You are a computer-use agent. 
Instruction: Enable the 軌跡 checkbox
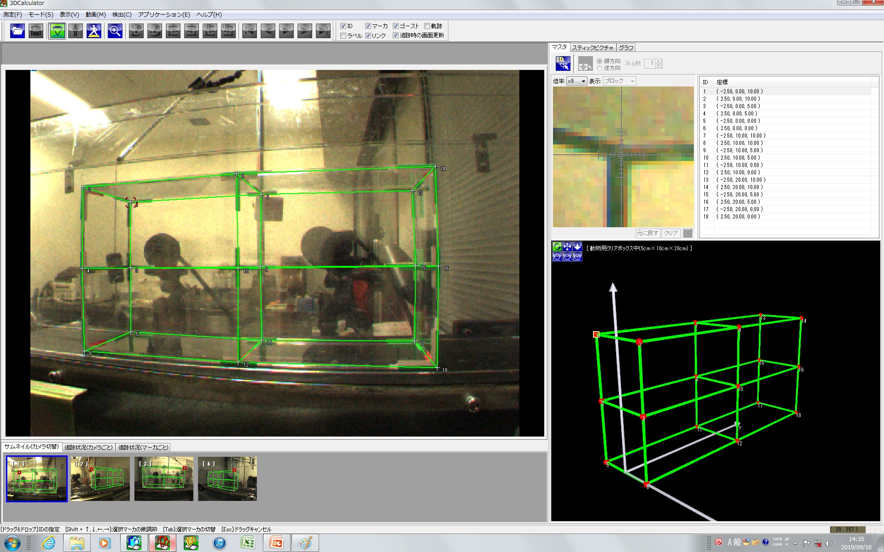point(427,26)
